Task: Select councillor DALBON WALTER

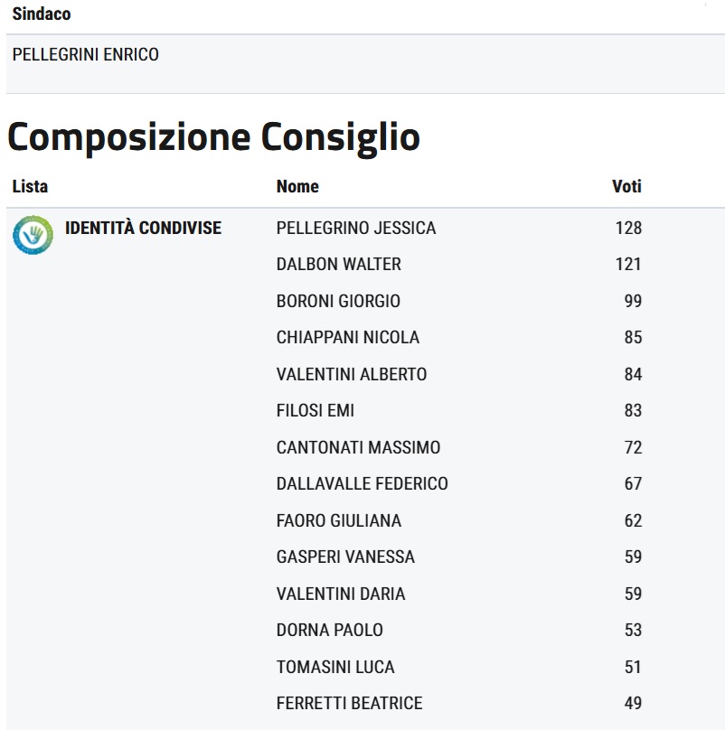Action: click(x=339, y=265)
